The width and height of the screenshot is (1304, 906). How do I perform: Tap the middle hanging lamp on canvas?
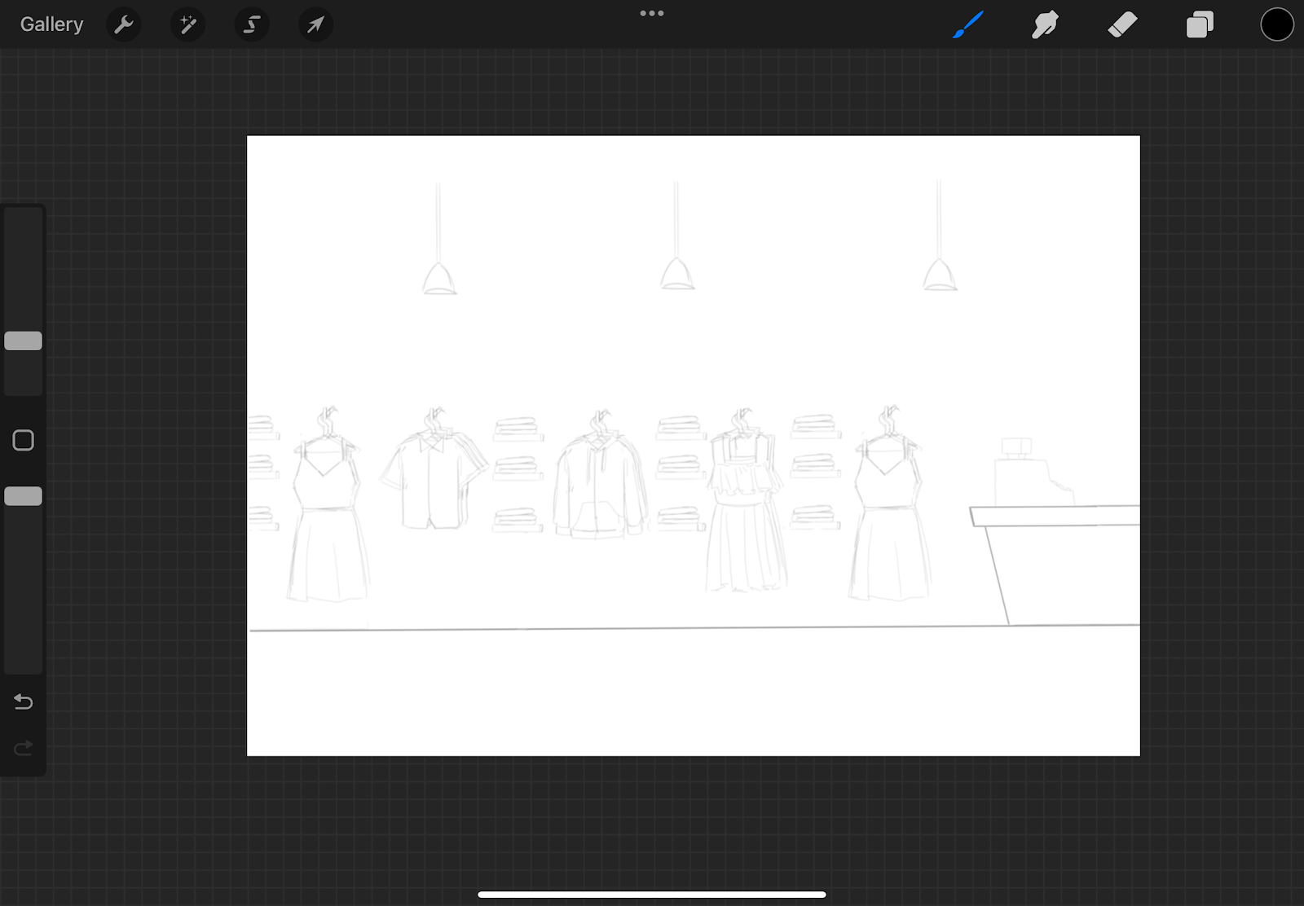pos(677,274)
